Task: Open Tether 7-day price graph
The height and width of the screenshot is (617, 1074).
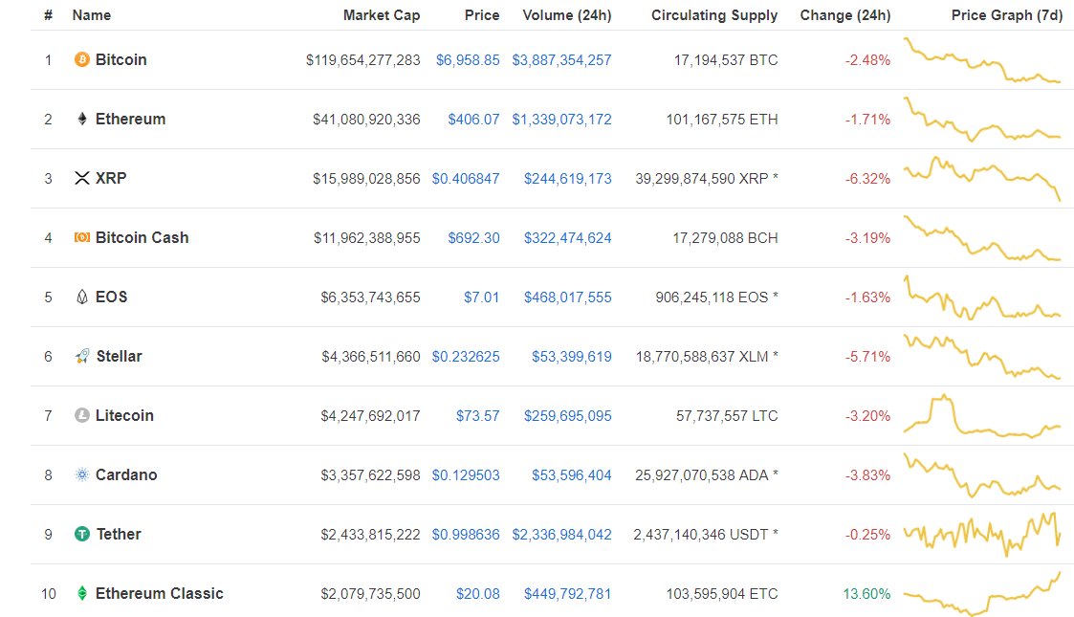Action: click(x=982, y=535)
